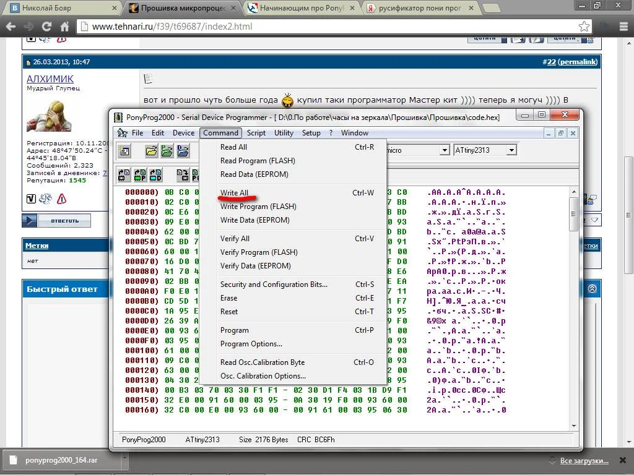Click the status bar text 'Size 2176 Bytes'
Screen dimensions: 634x475
(263, 440)
